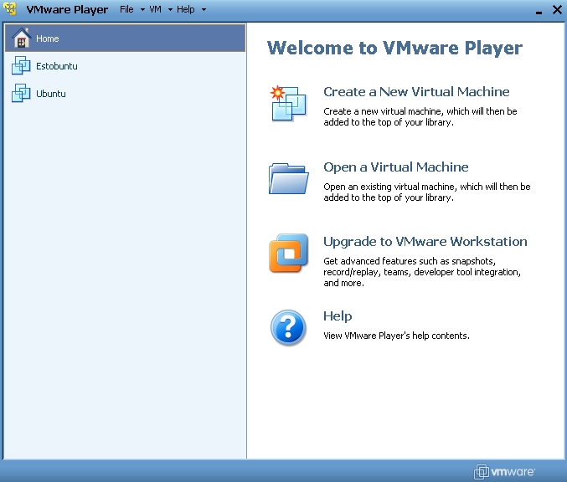The image size is (567, 482).
Task: Click the 'Welcome to VMware Player' heading
Action: [394, 48]
